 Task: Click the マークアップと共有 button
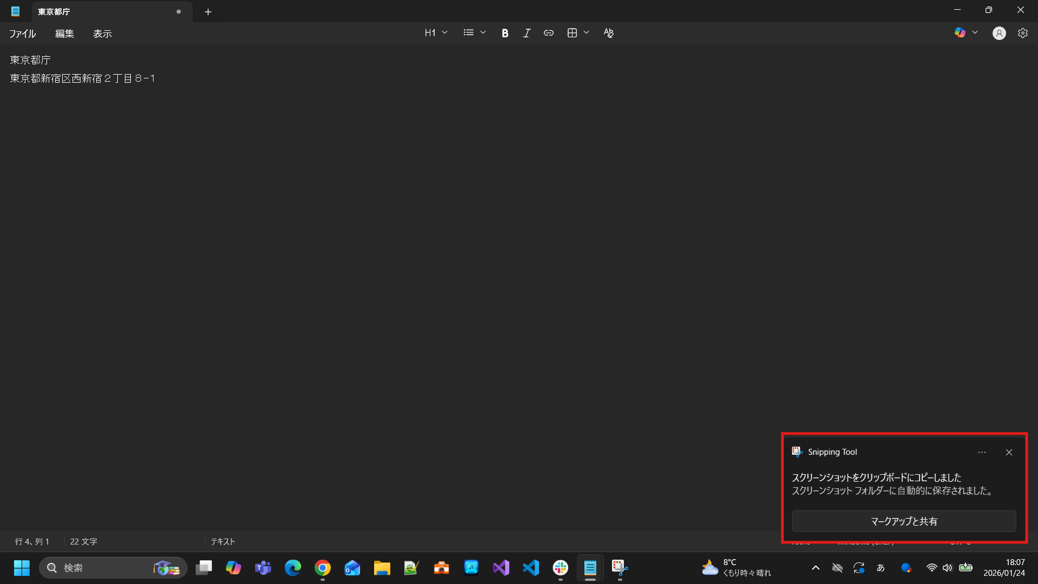(x=903, y=521)
